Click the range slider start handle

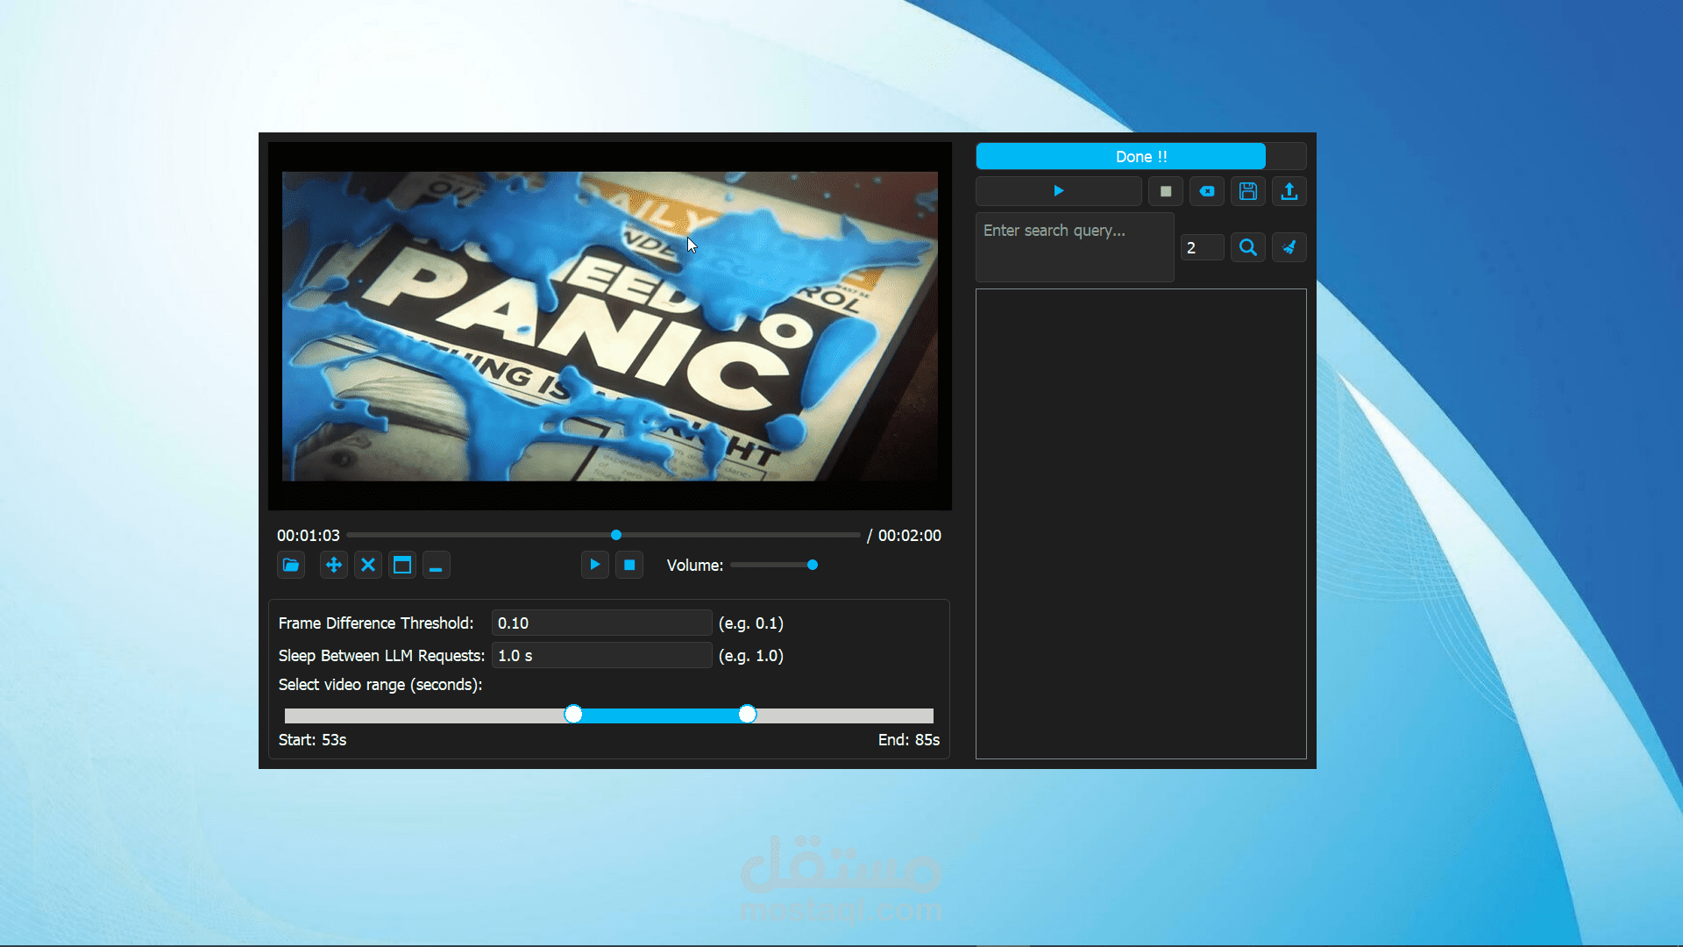[573, 715]
